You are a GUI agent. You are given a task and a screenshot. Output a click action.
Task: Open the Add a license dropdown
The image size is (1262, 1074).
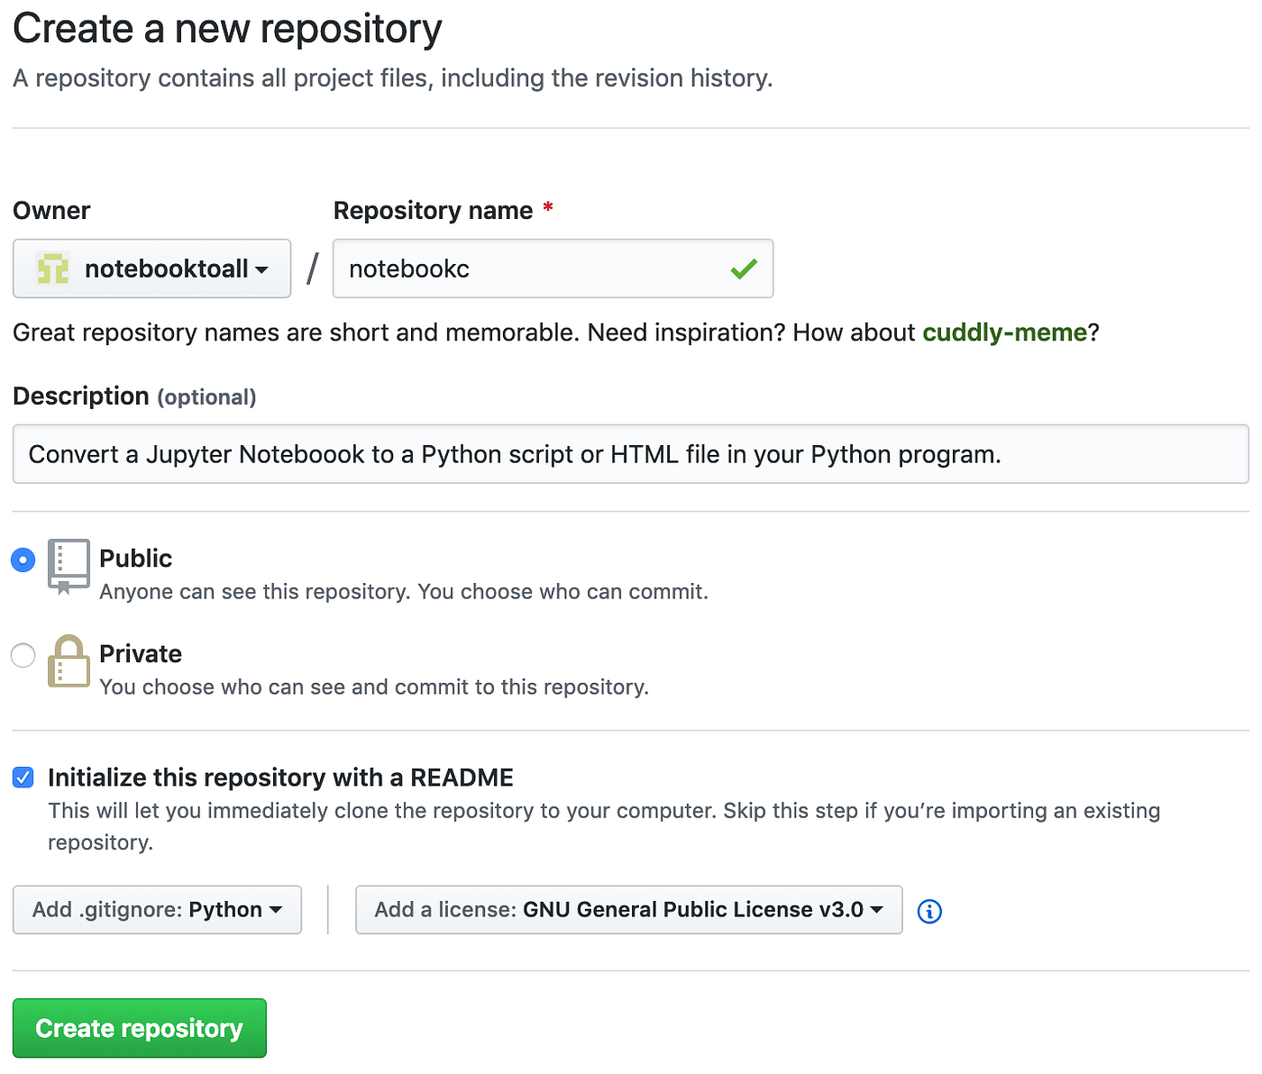628,910
